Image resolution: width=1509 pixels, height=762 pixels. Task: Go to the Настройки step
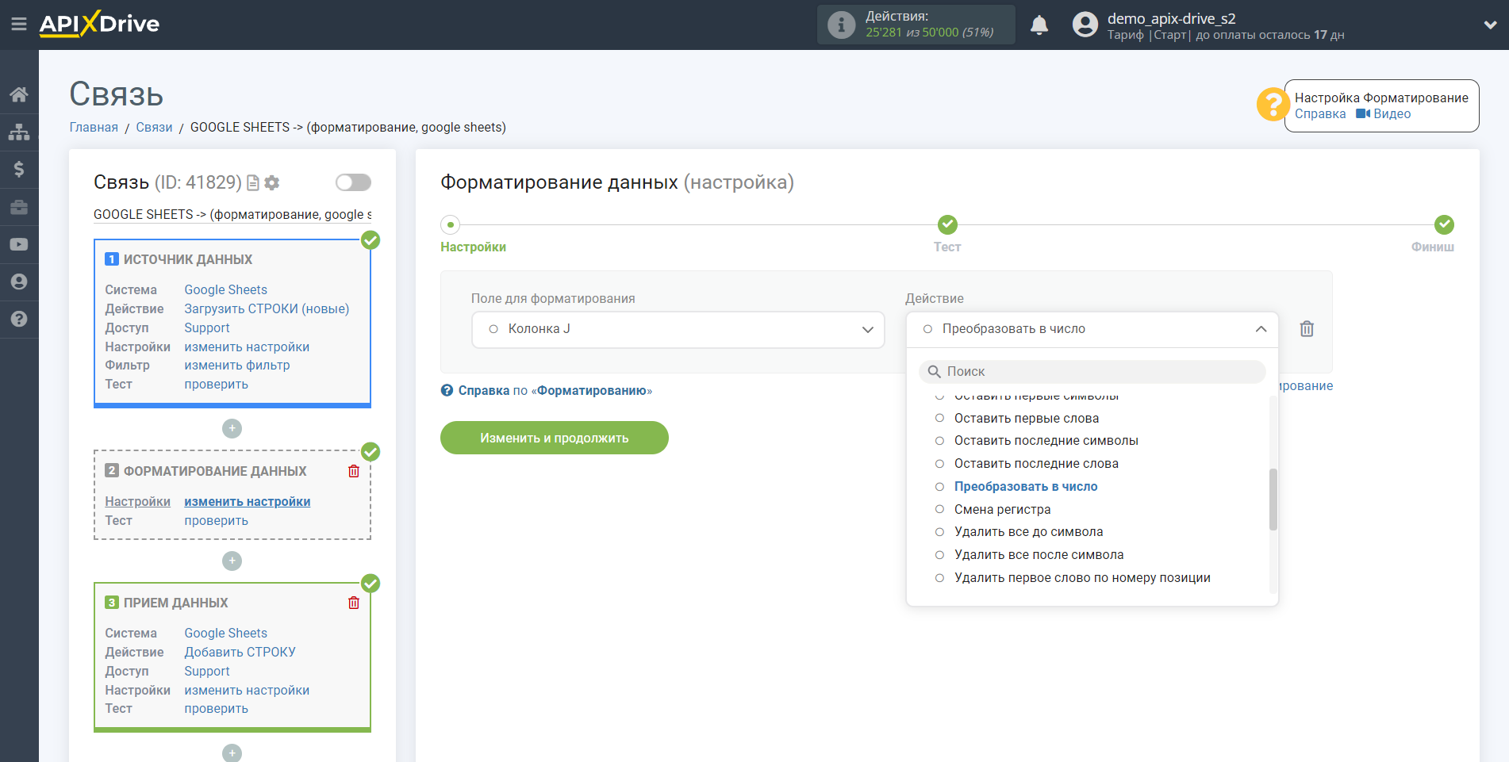point(451,225)
